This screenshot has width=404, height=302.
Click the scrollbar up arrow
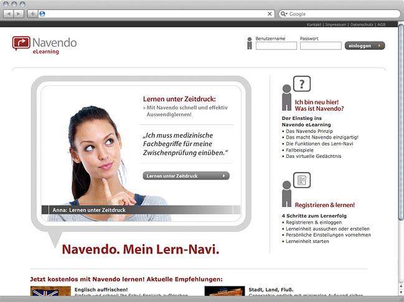tap(401, 286)
